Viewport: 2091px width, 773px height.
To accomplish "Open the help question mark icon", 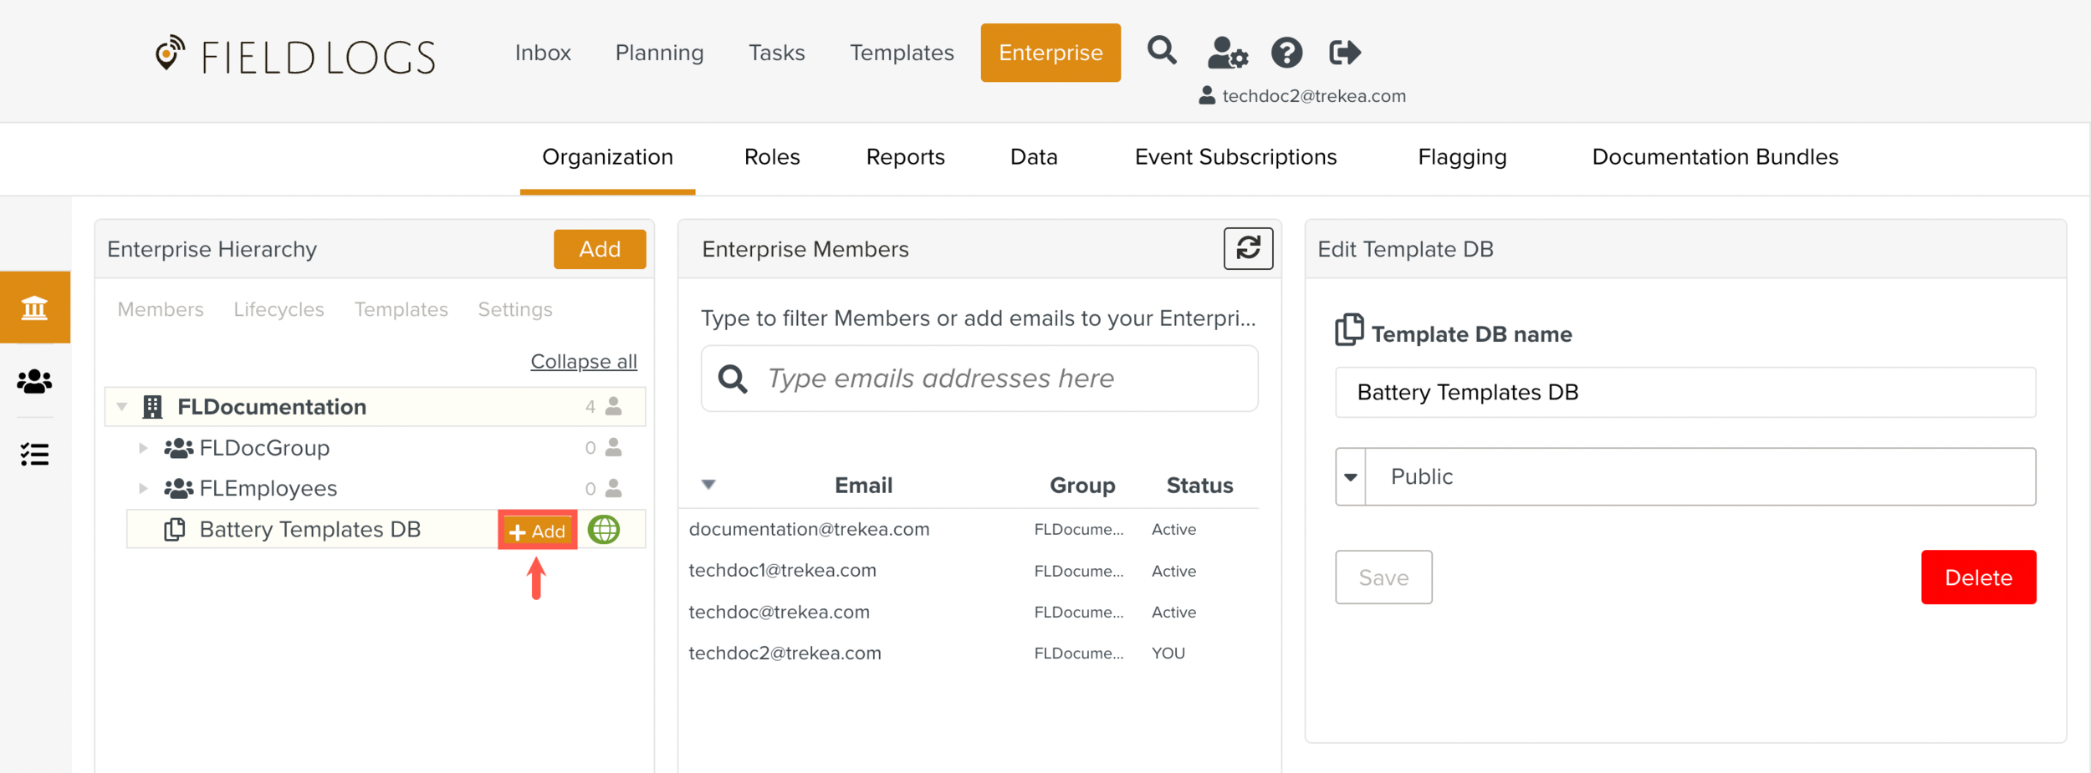I will point(1286,53).
